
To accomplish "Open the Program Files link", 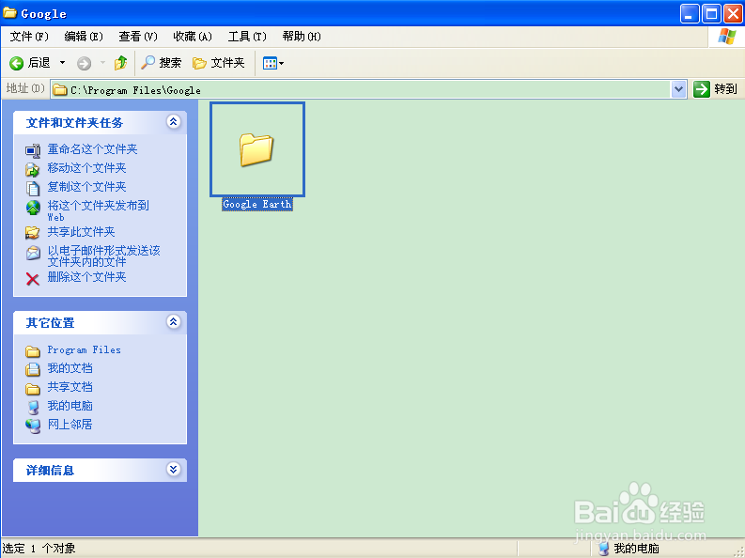I will point(85,350).
